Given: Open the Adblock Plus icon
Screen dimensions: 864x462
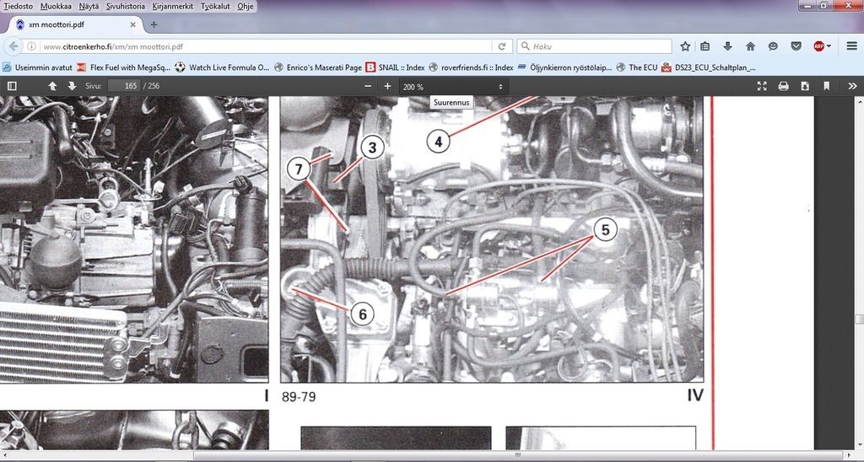Looking at the screenshot, I should [x=818, y=47].
